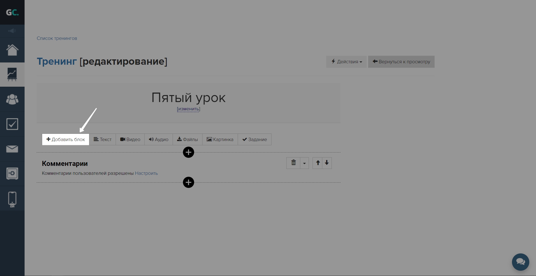
Task: Expand dropdown arrow next to trash icon
Action: tap(304, 163)
